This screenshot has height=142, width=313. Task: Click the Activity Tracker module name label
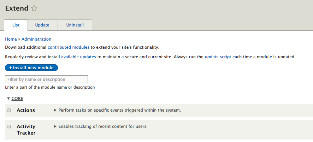click(x=26, y=130)
